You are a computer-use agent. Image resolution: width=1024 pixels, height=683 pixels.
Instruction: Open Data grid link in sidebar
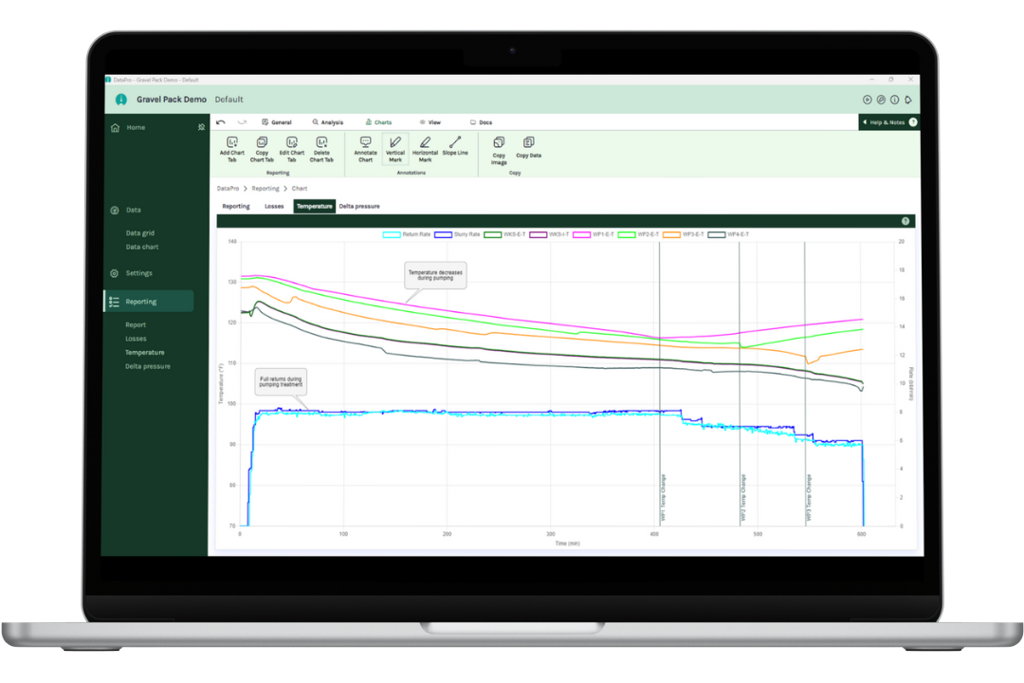point(140,232)
